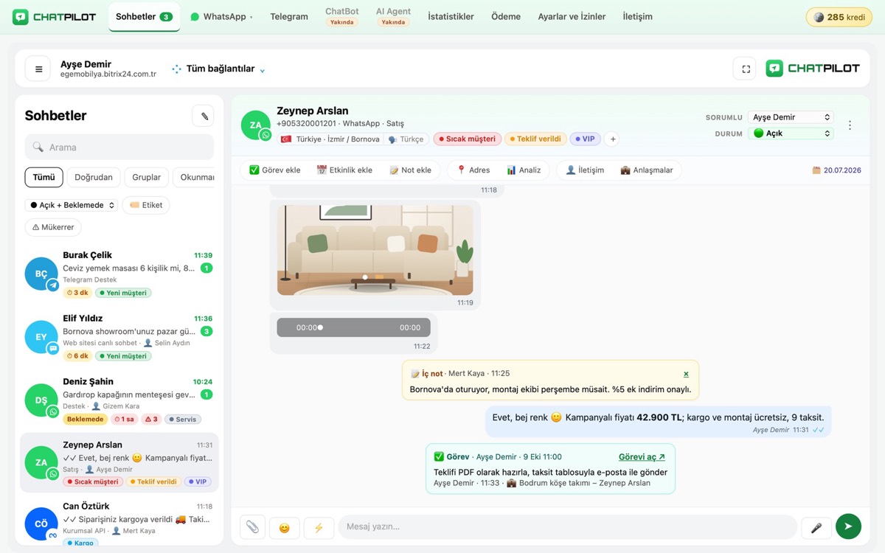Select the Gruplar filter chip
The image size is (885, 553).
[x=147, y=177]
